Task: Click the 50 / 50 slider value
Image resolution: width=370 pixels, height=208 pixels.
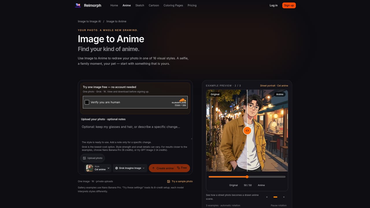Action: pos(248,185)
